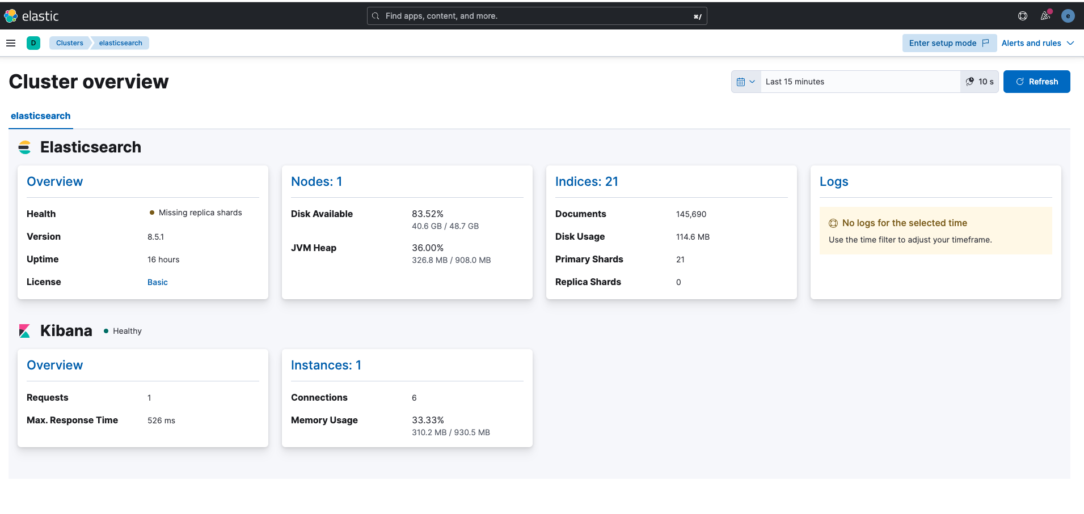The image size is (1084, 514).
Task: Click the Elasticsearch logo icon
Action: (x=24, y=147)
